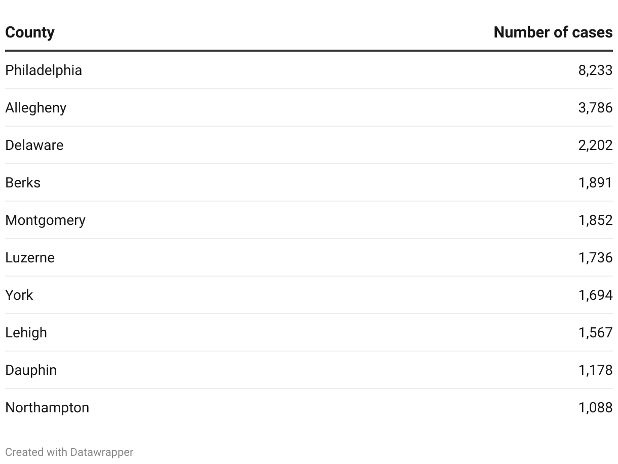Click the 2,202 cases value
618x464 pixels.
[x=596, y=145]
